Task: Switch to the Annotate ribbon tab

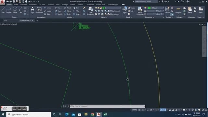Action: (23, 5)
